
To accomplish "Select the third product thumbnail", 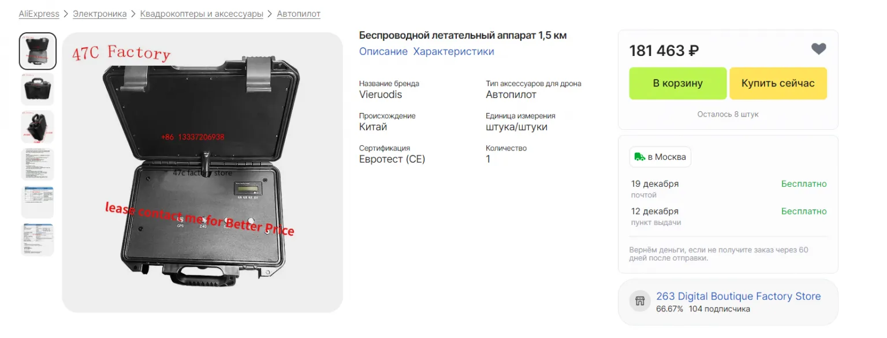I will tap(38, 126).
